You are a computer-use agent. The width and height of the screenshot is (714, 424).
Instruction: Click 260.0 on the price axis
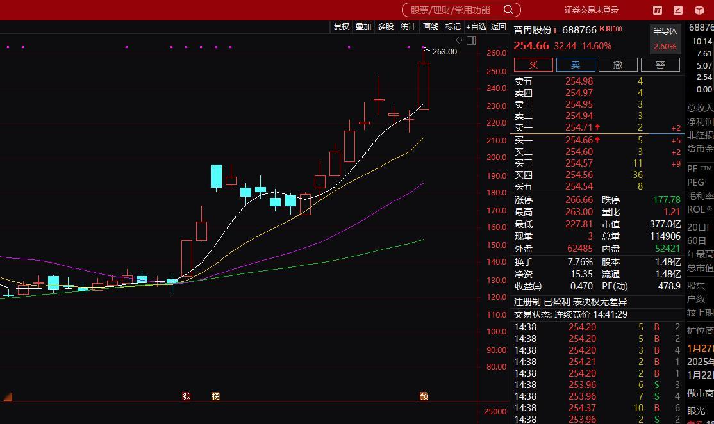click(496, 53)
